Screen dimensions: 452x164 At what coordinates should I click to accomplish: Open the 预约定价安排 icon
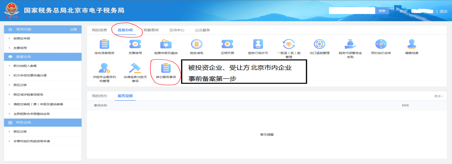coord(381,44)
